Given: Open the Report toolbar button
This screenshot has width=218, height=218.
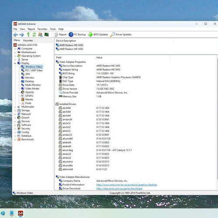Looking at the screenshot, I should [60, 34].
